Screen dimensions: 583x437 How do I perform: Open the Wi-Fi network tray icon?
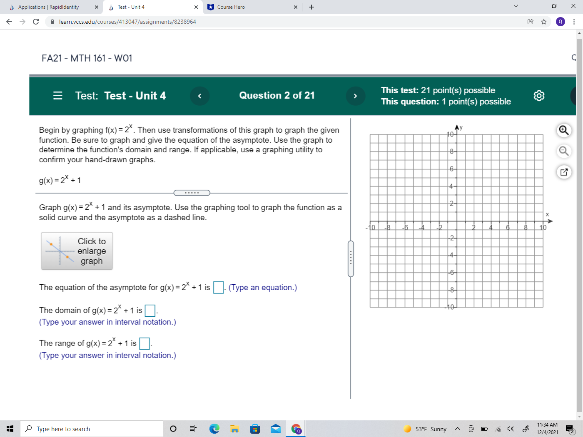pos(498,429)
